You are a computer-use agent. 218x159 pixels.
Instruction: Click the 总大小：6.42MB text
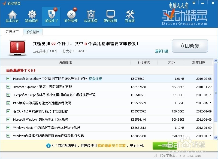pyautogui.click(x=74, y=51)
